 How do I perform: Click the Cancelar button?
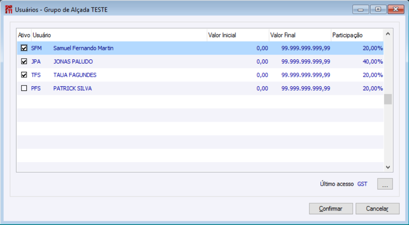point(378,208)
